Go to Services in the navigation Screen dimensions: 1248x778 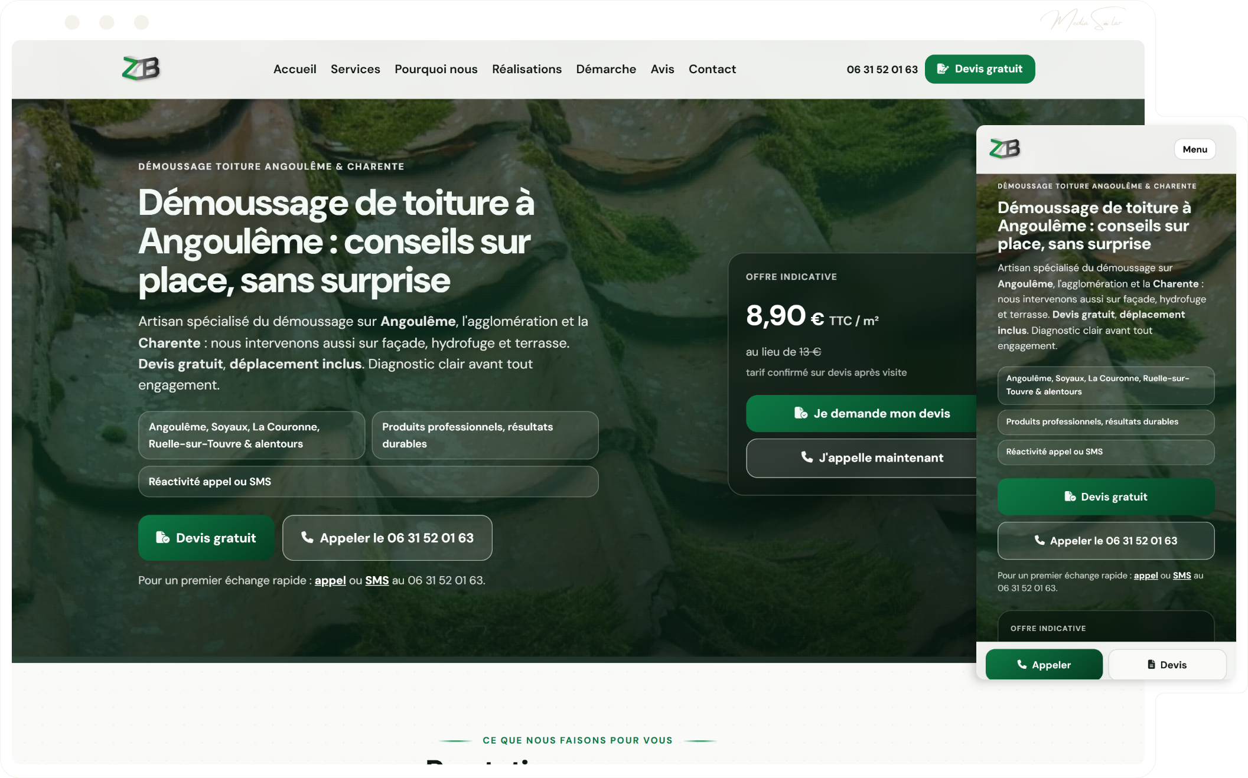click(355, 69)
